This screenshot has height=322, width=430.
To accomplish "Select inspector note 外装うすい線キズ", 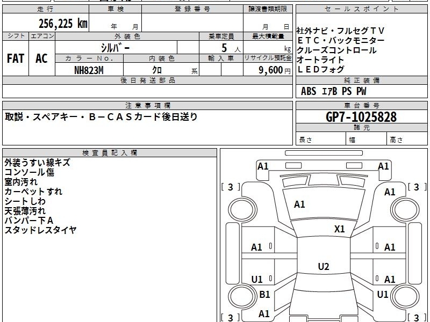I will point(37,163).
